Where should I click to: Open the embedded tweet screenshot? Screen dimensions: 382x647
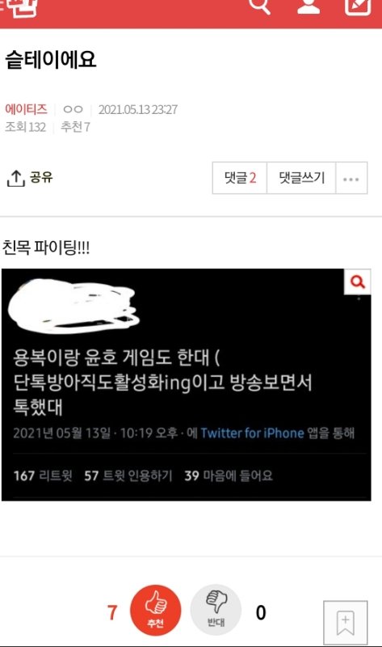click(x=187, y=385)
